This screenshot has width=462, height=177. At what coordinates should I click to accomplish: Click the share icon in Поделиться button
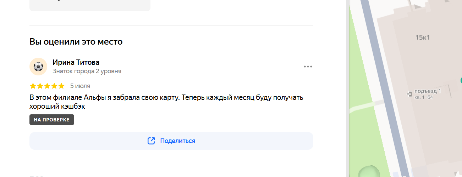tap(151, 141)
